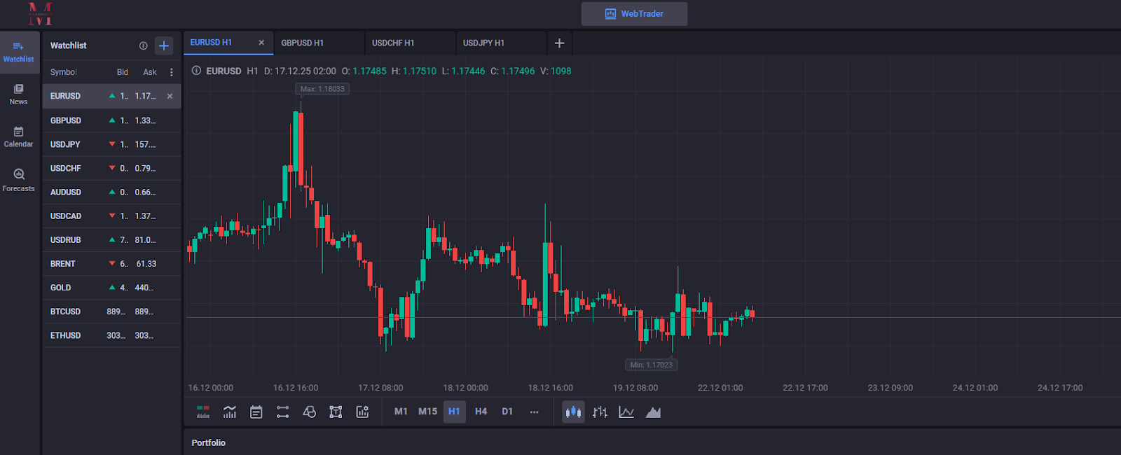
Task: Switch to the GBPUSD H1 chart tab
Action: tap(303, 43)
